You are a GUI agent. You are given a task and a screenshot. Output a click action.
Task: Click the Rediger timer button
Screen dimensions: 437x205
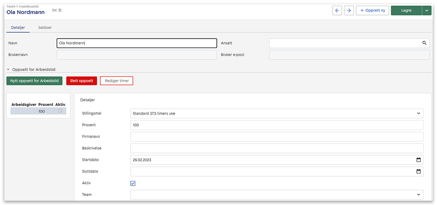tap(117, 81)
